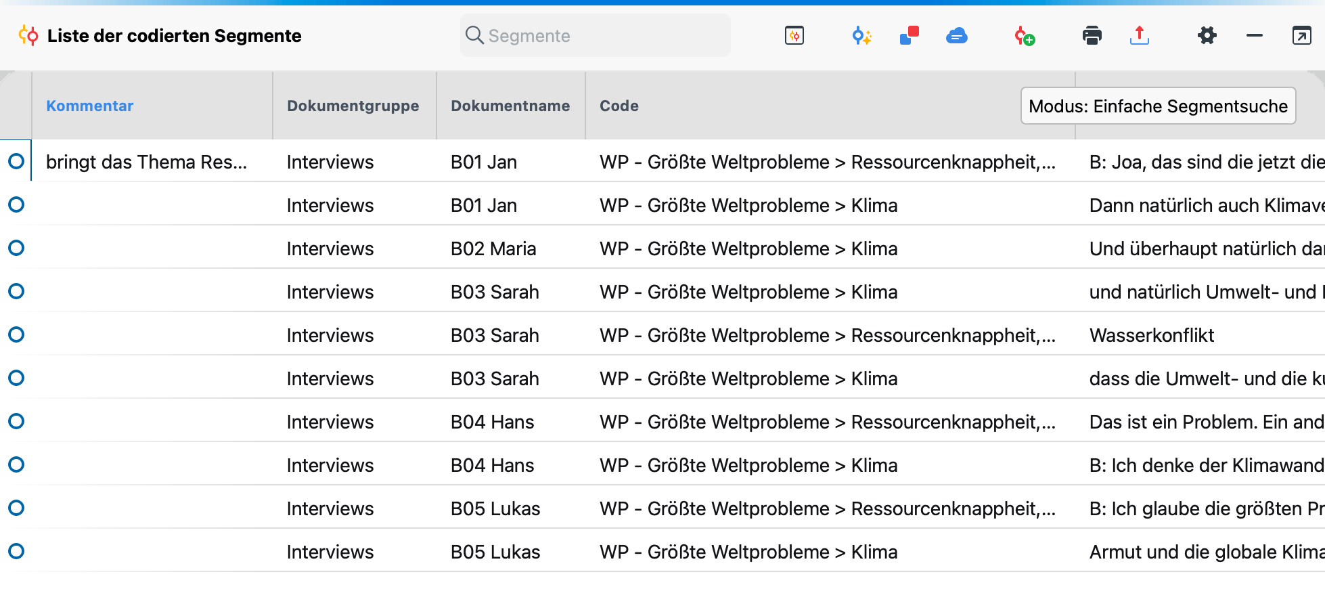
Task: Select Ressourcenknappheit code in first B01 Jan row
Action: pos(828,162)
